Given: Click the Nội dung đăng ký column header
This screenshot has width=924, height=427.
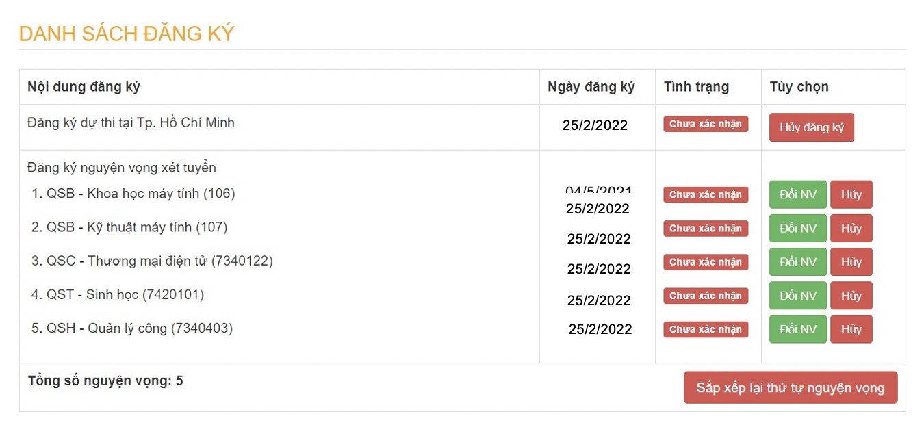Looking at the screenshot, I should pos(84,87).
